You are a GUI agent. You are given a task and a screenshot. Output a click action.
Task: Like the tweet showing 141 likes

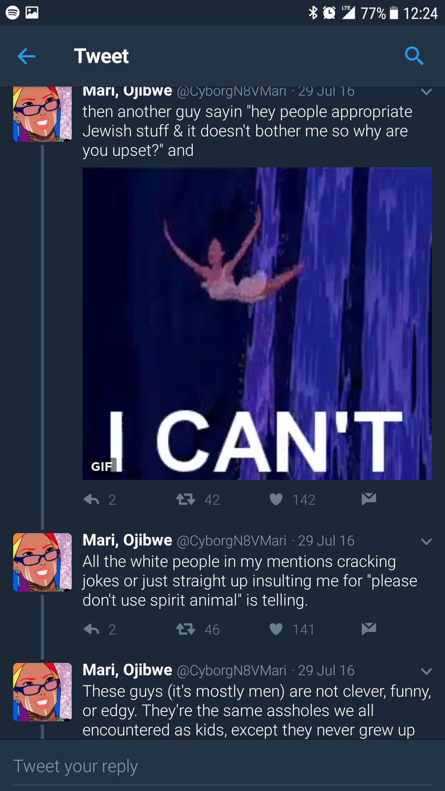(276, 629)
